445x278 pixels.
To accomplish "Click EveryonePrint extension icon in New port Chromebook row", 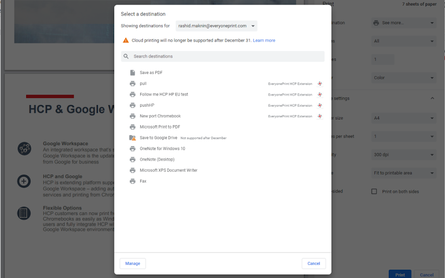I will pos(320,116).
